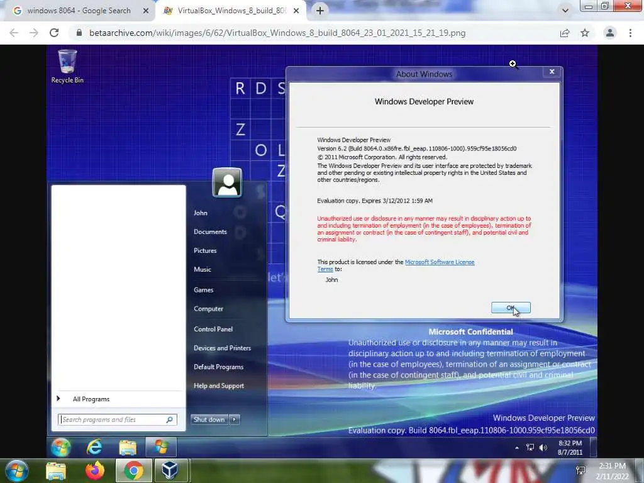
Task: Click Evaluation copy Expires 3/12/2012 text
Action: [x=375, y=201]
